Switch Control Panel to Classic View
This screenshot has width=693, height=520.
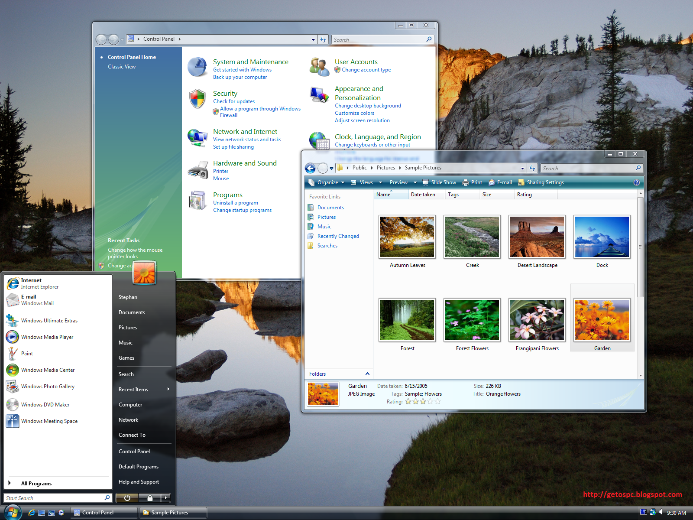121,66
